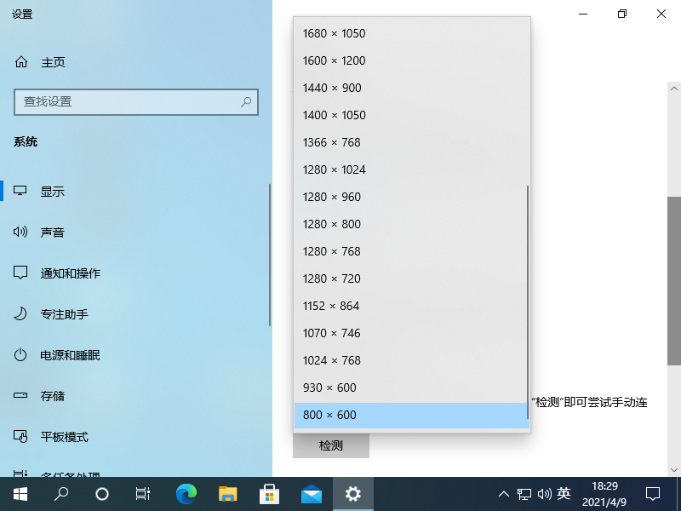The height and width of the screenshot is (511, 681).
Task: Pick the 1024 × 768 resolution
Action: (x=332, y=360)
